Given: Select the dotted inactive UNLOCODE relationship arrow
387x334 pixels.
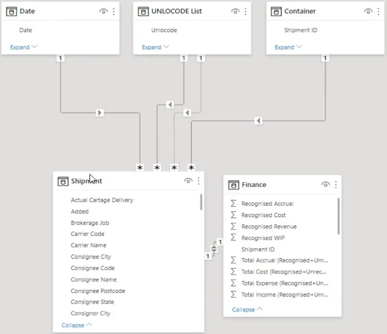Looking at the screenshot, I should point(187,113).
